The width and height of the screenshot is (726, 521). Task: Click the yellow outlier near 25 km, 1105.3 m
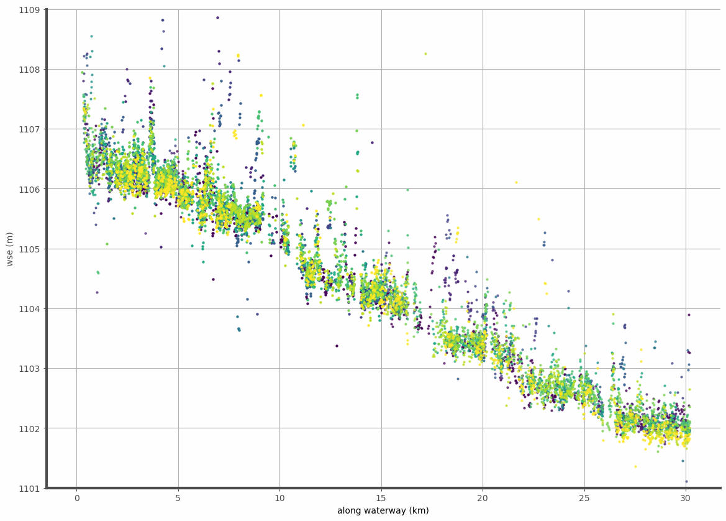click(538, 219)
